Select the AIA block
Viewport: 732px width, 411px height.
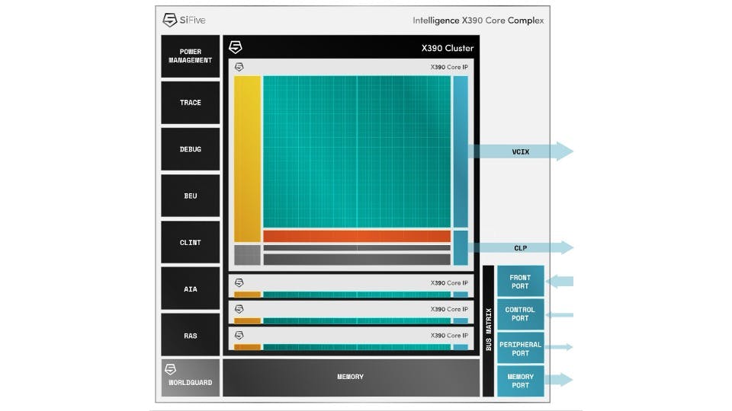click(x=191, y=288)
